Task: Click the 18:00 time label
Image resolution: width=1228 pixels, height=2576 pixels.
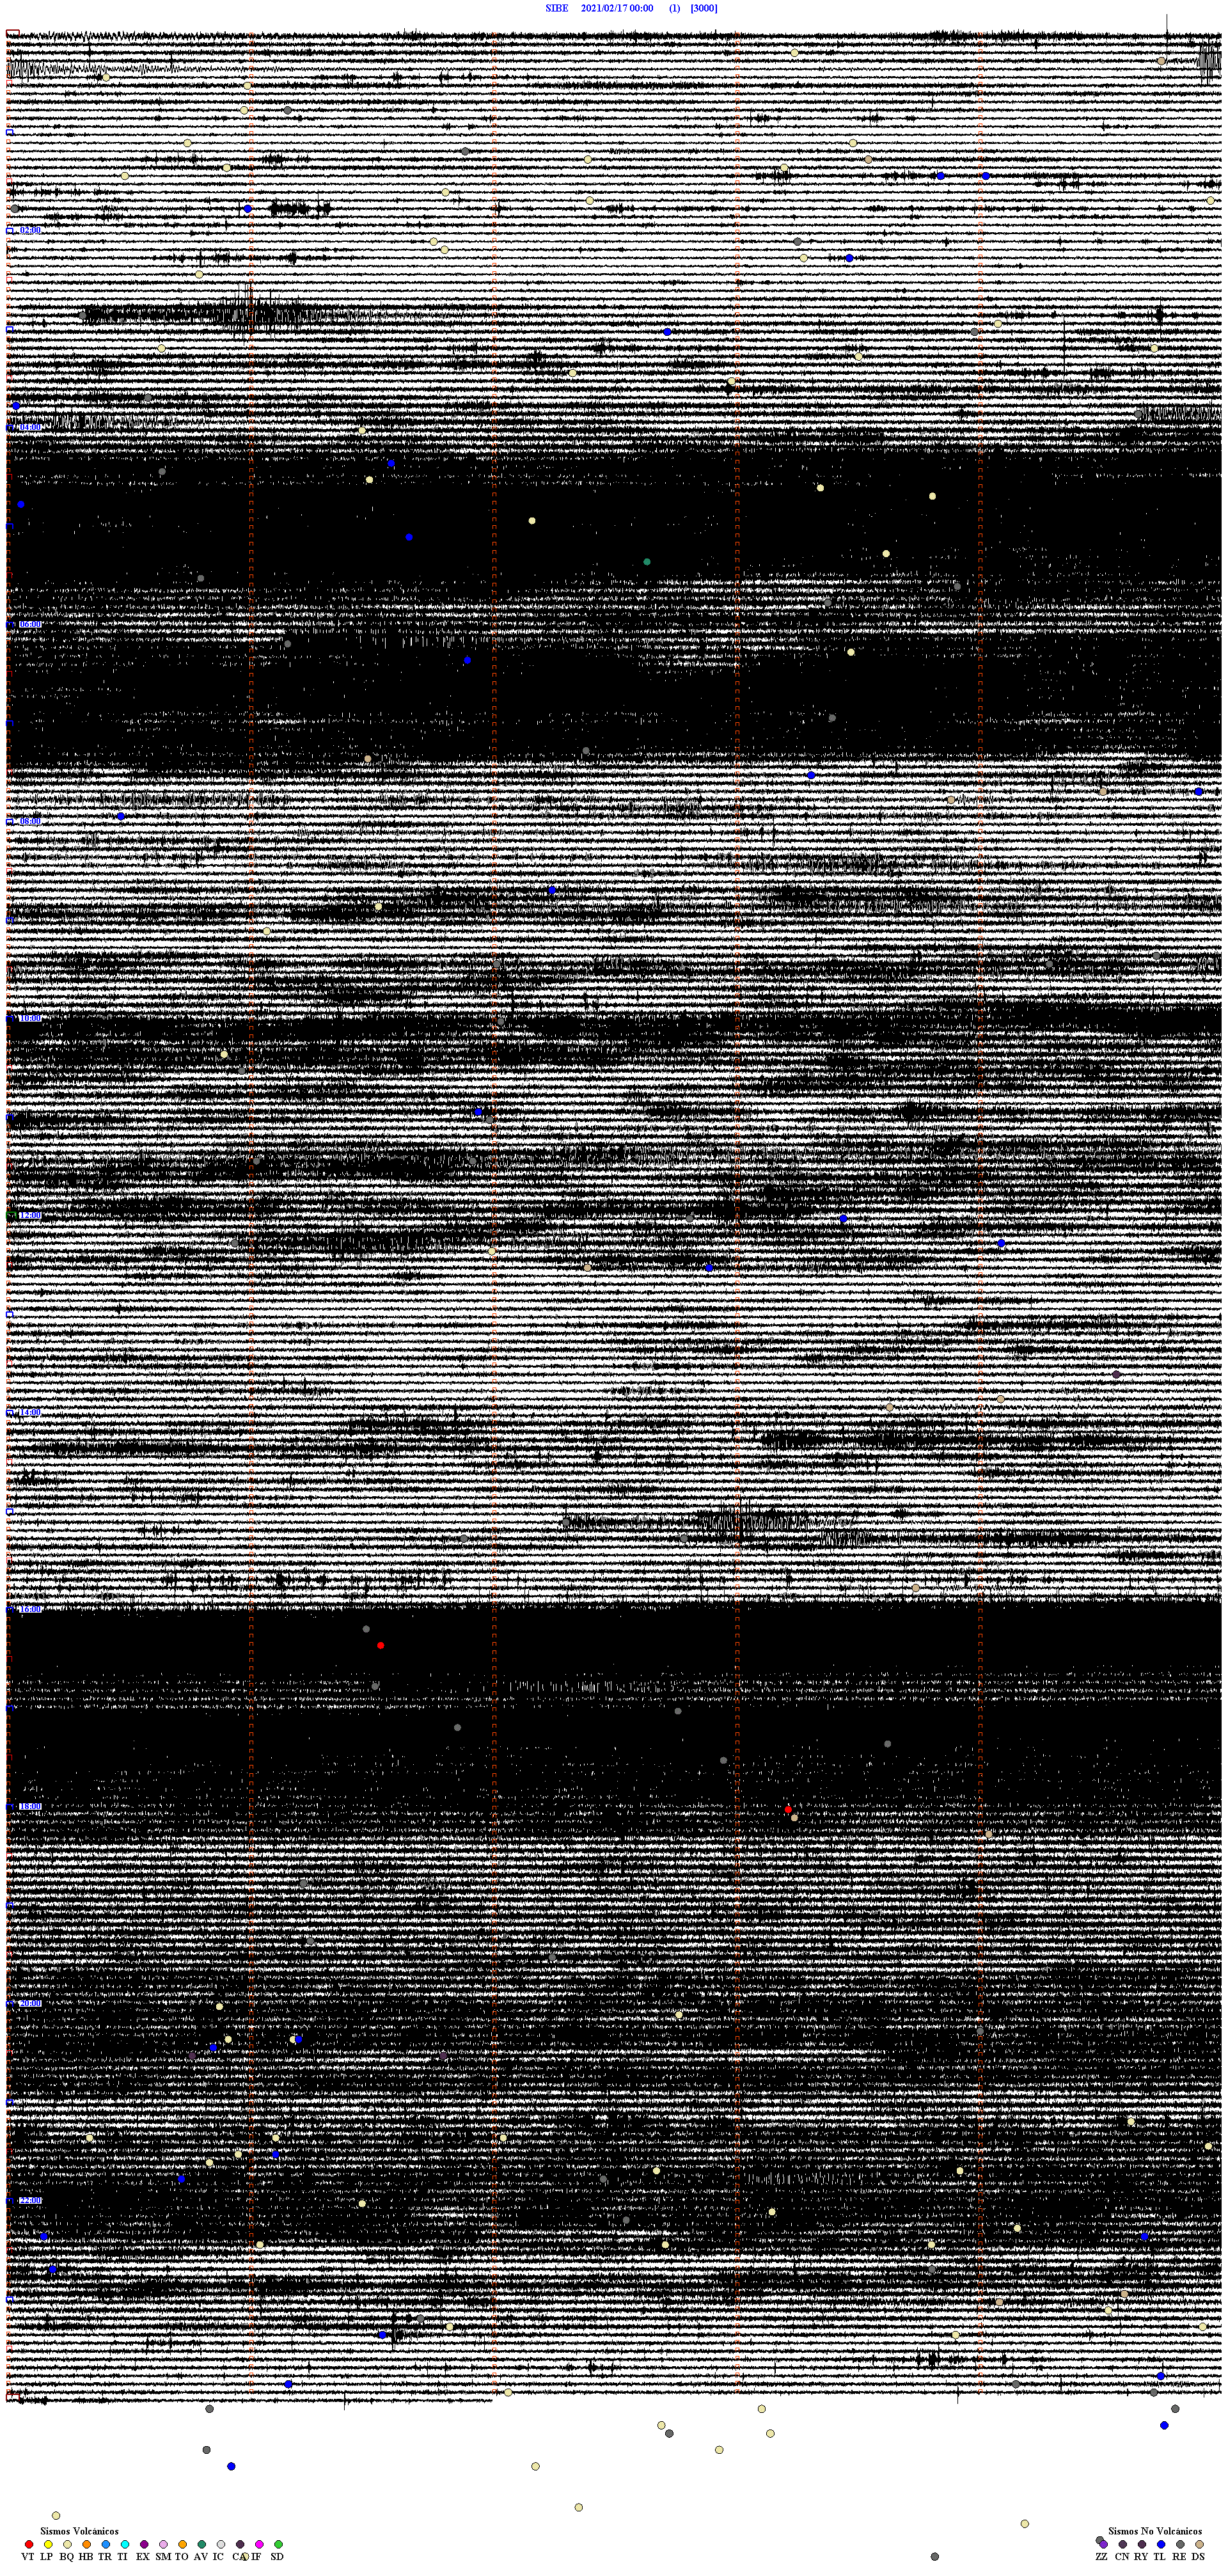Action: click(x=30, y=1807)
